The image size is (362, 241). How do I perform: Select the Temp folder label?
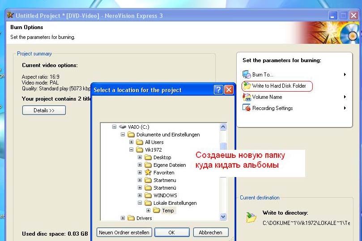click(x=168, y=211)
